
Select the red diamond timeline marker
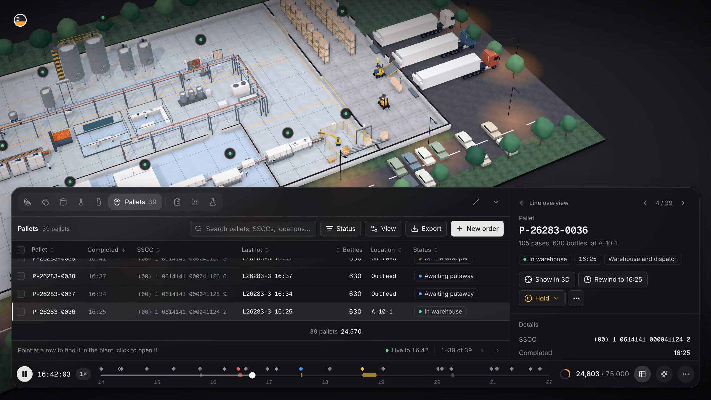point(238,369)
